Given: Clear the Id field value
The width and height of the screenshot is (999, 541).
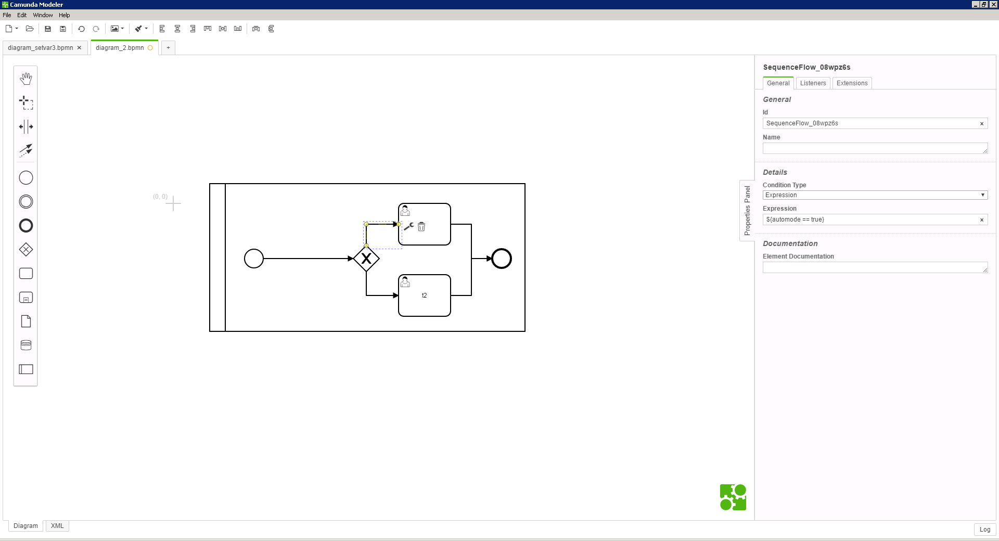Looking at the screenshot, I should point(982,124).
